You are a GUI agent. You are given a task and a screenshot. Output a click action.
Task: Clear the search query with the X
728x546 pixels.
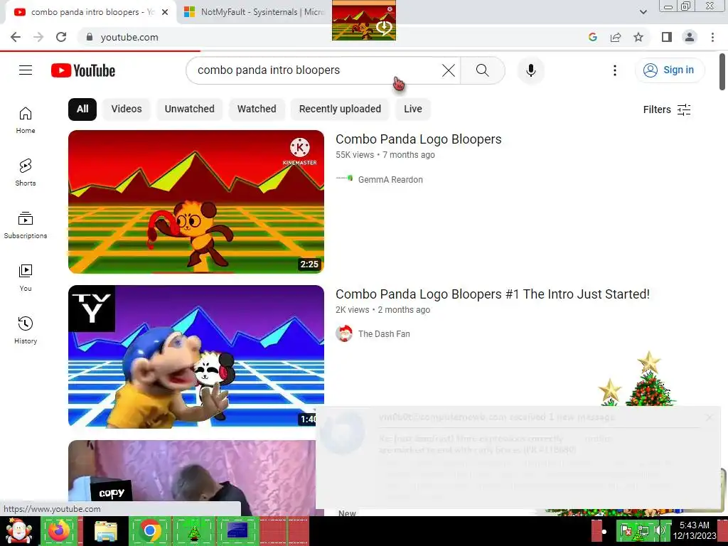click(x=448, y=70)
